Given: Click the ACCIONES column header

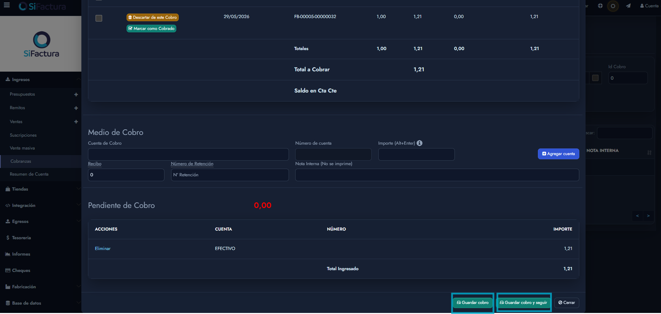Looking at the screenshot, I should pos(106,229).
